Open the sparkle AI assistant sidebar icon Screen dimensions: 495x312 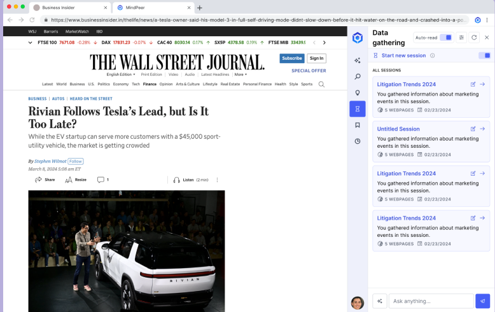tap(358, 60)
